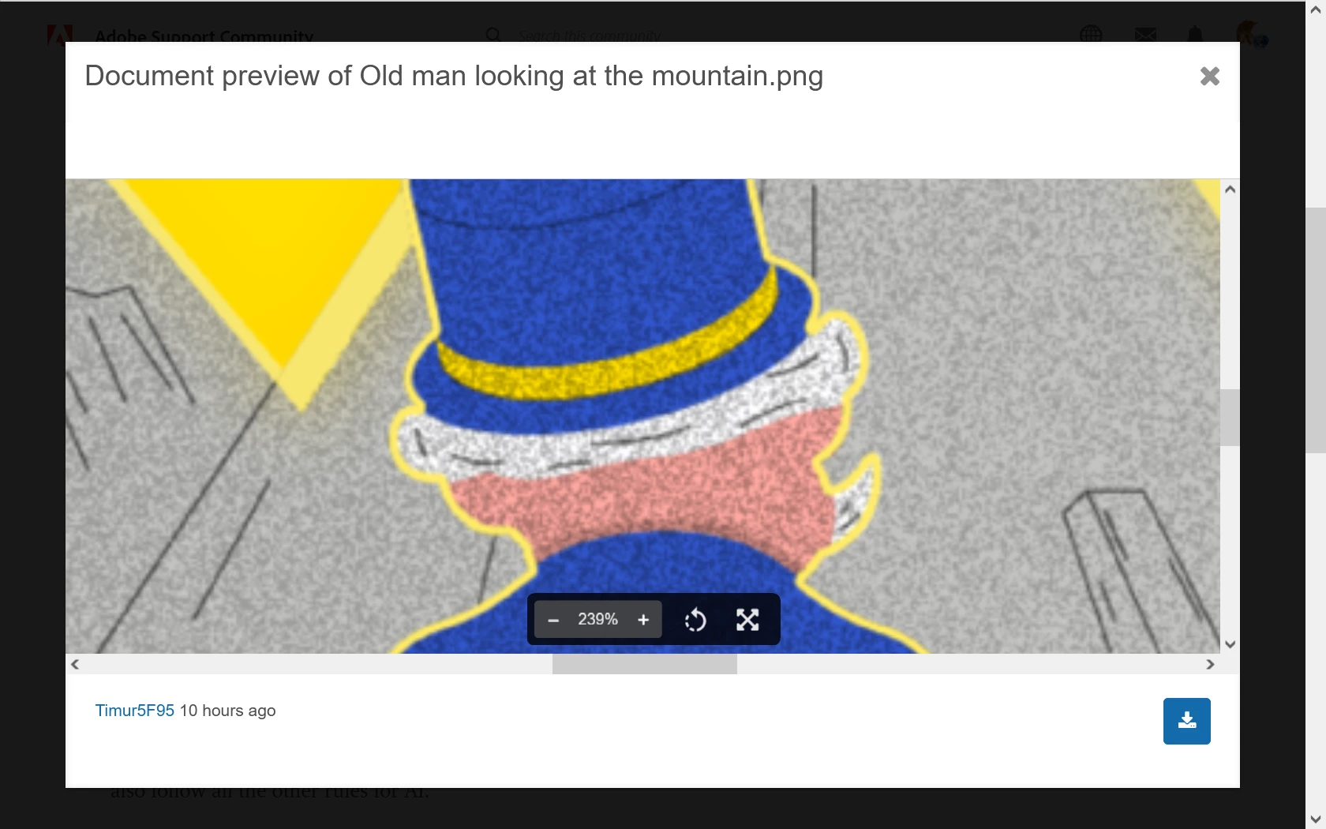Click preview vertical scrollbar up arrow
Image resolution: width=1326 pixels, height=829 pixels.
[1230, 189]
